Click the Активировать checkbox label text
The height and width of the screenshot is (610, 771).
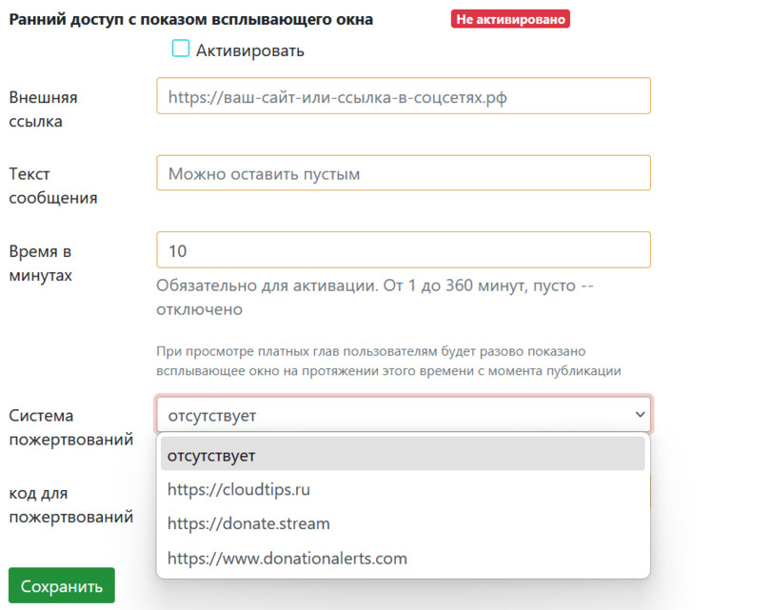coord(249,50)
